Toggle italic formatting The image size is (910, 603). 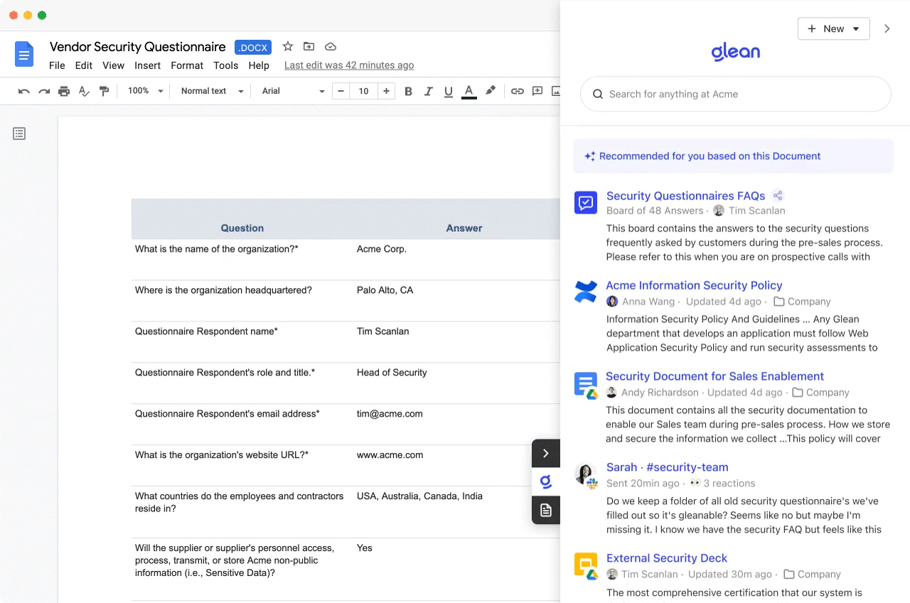[428, 91]
